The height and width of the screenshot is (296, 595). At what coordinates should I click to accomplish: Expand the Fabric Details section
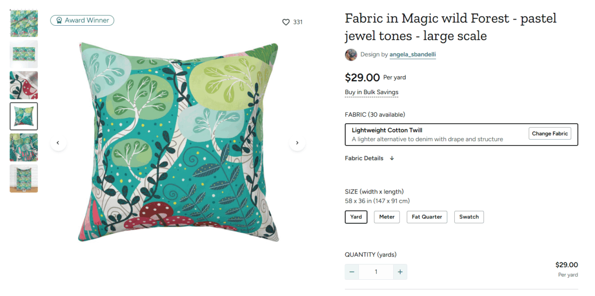coord(369,158)
